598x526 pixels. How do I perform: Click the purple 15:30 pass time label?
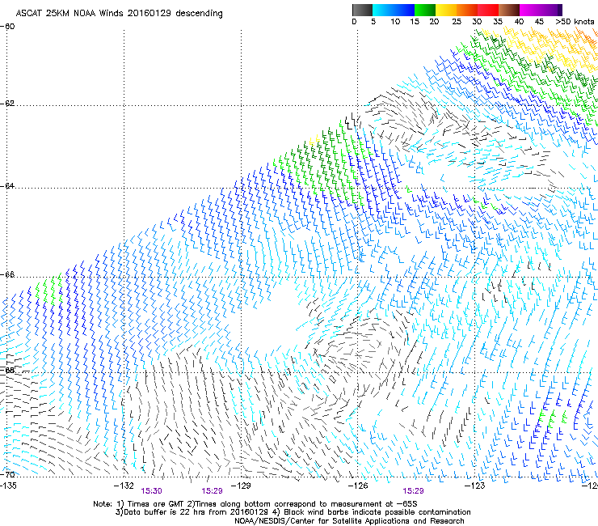point(151,491)
